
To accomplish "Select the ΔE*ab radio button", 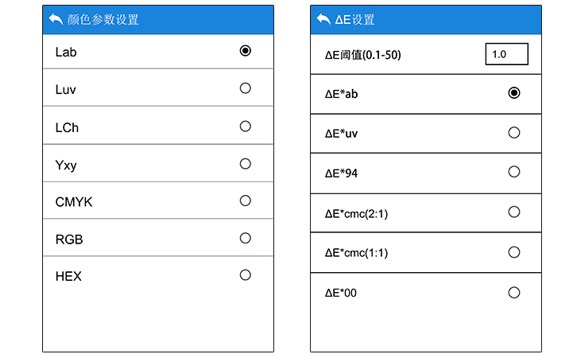I will point(514,93).
